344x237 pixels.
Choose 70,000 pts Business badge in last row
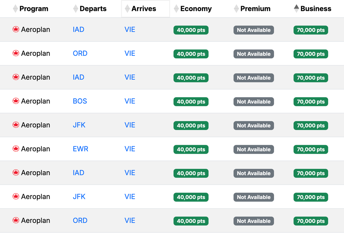coord(311,221)
